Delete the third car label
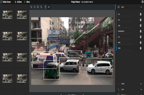 tap(140, 37)
